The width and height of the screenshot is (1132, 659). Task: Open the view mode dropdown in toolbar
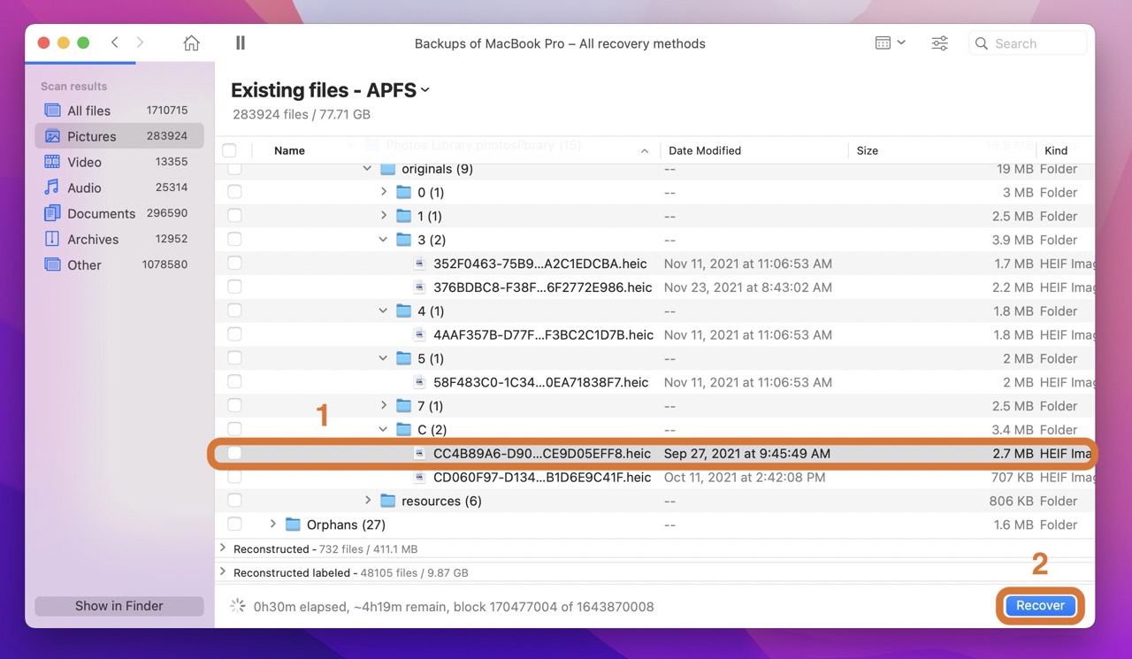pos(890,42)
